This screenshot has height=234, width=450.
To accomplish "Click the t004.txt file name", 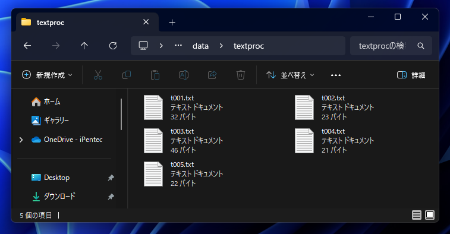I will click(333, 131).
